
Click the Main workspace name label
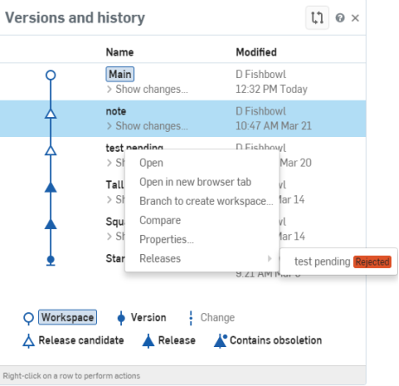pos(120,75)
